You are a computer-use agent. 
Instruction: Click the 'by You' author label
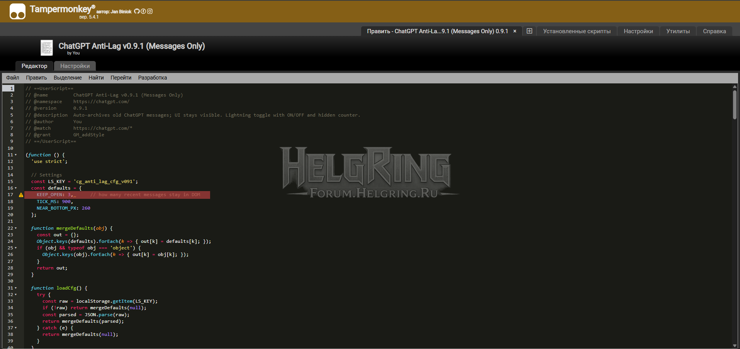[73, 53]
